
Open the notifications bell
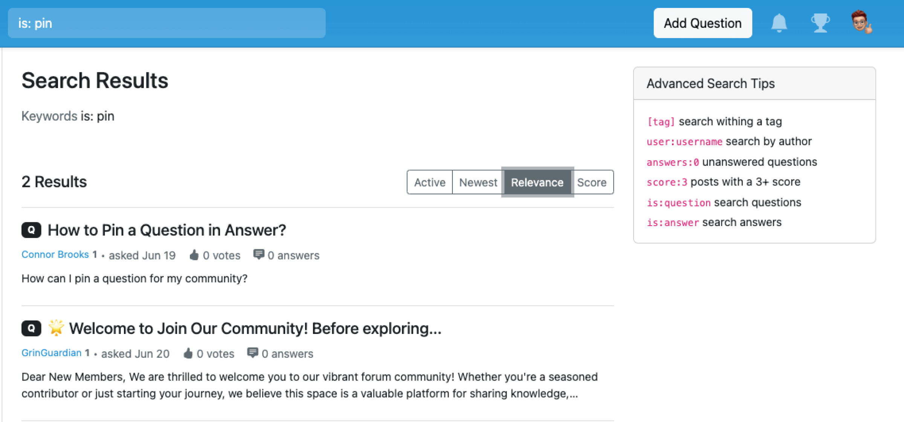point(779,23)
